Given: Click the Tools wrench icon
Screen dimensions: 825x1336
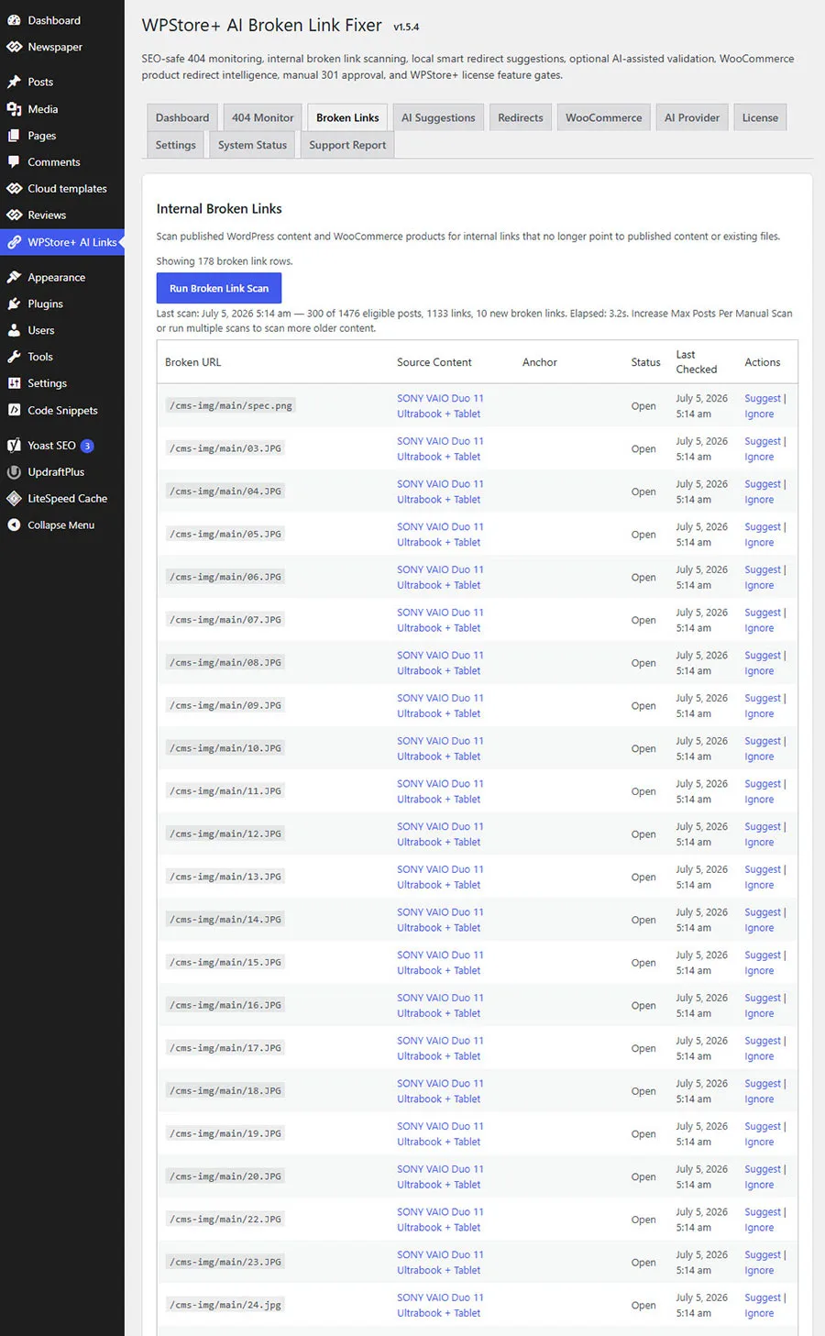Looking at the screenshot, I should [x=14, y=357].
